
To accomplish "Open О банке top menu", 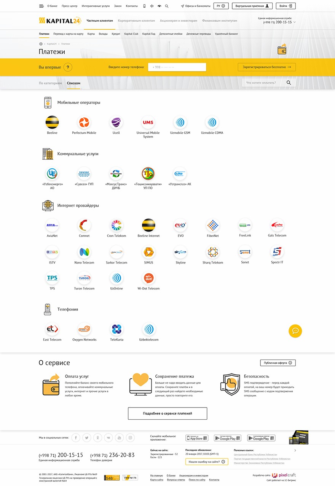I will pos(53,6).
